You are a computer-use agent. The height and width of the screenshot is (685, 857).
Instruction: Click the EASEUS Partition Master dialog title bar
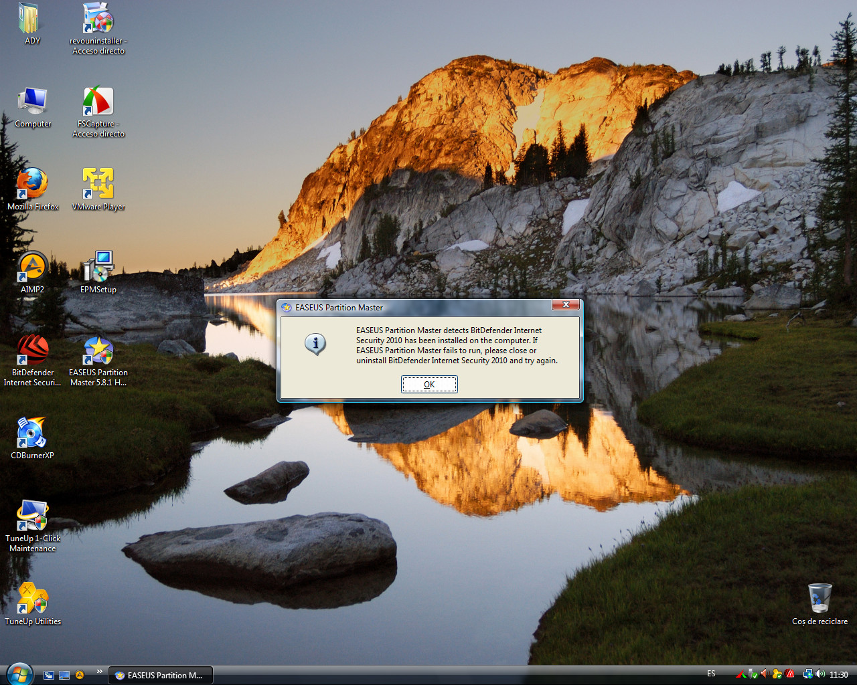click(415, 307)
